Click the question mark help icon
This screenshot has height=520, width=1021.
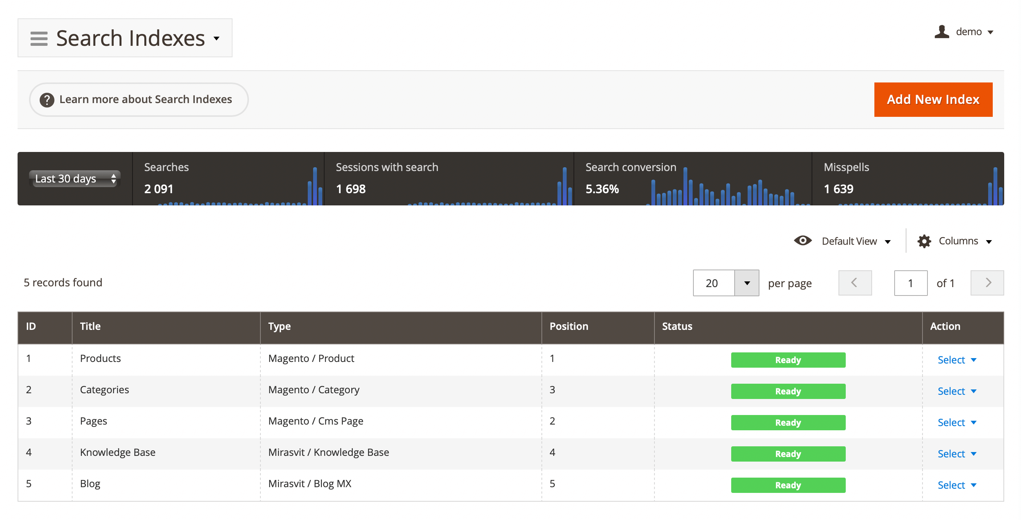47,100
